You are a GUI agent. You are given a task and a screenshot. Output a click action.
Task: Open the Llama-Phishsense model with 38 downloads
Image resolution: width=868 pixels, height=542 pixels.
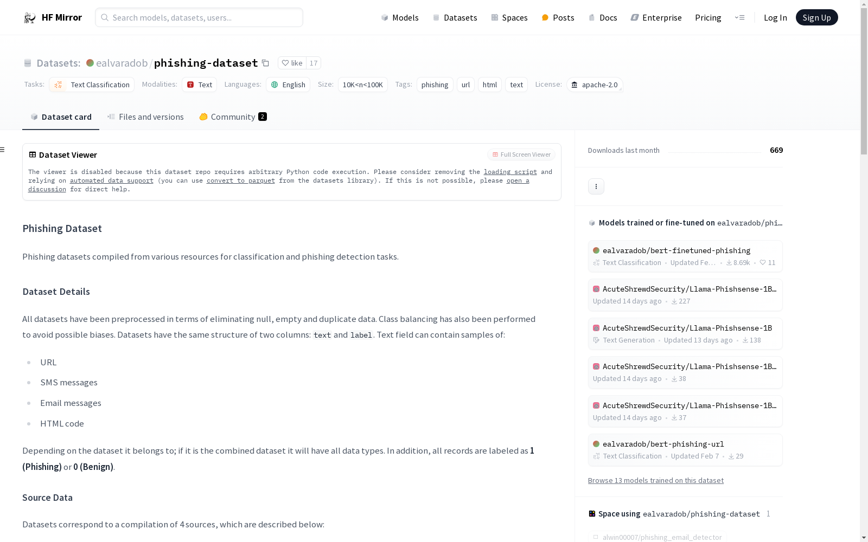(x=685, y=372)
